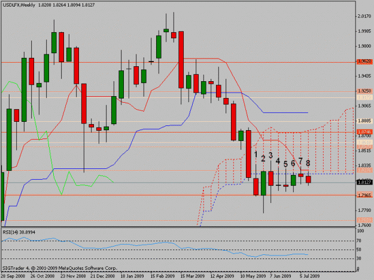Screen dimensions: 374x280
Task: Click the 15 Mar 2009 date label
Action: pos(193,276)
